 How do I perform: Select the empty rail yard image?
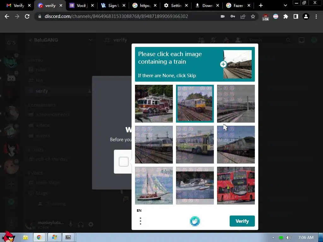[236, 103]
